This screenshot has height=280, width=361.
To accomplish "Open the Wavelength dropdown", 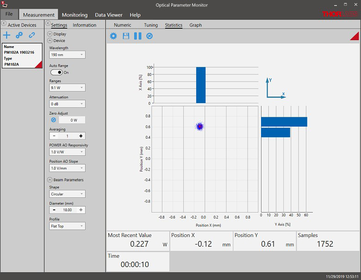I will click(67, 55).
